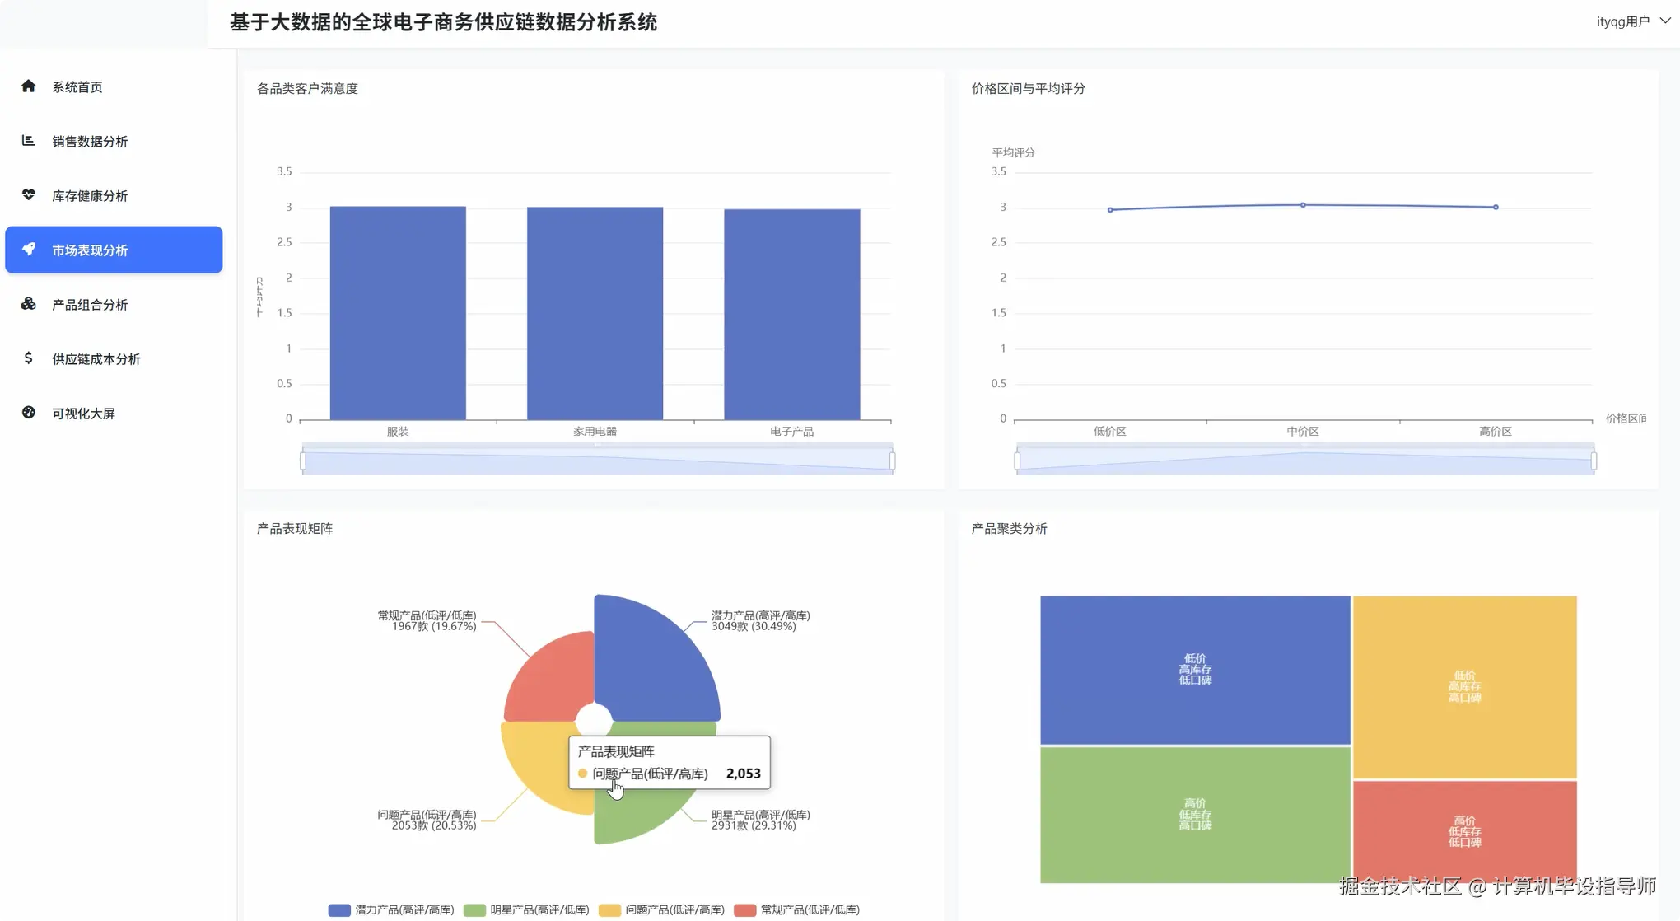Click the cubes icon for 产品组合分析
1680x921 pixels.
[29, 304]
